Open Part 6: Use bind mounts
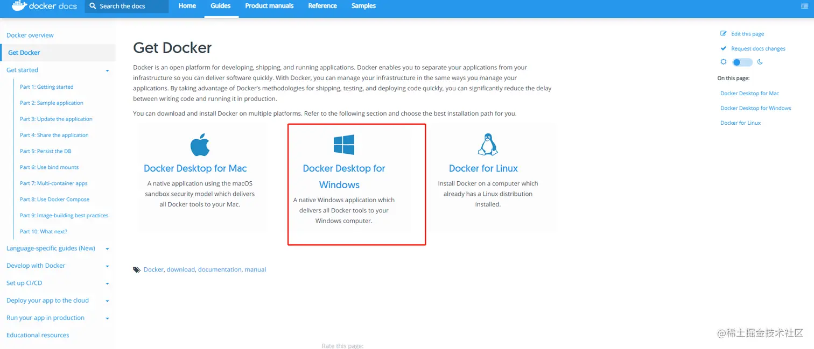Viewport: 814px width, 349px height. 50,167
